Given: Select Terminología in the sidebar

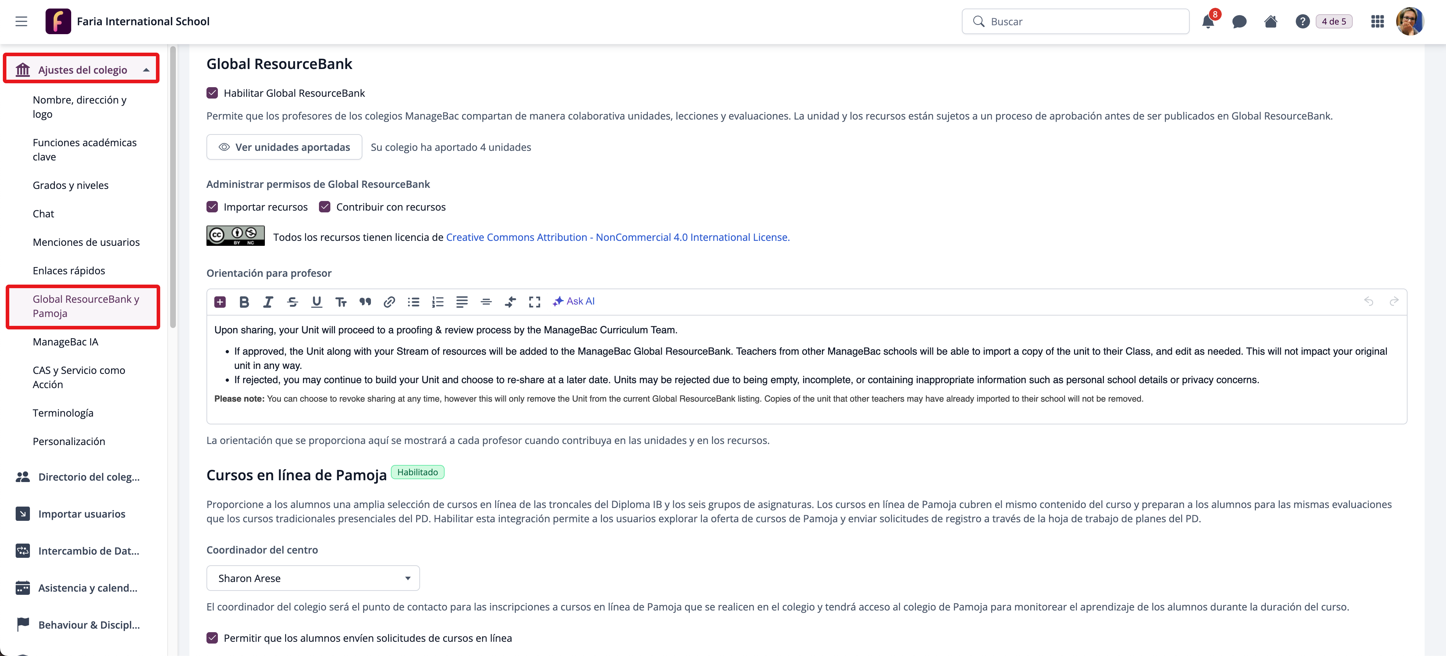Looking at the screenshot, I should (x=63, y=413).
